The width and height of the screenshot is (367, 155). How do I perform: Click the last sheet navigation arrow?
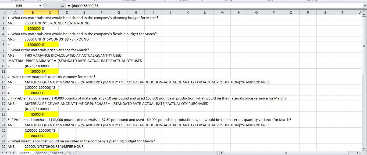pos(15,153)
